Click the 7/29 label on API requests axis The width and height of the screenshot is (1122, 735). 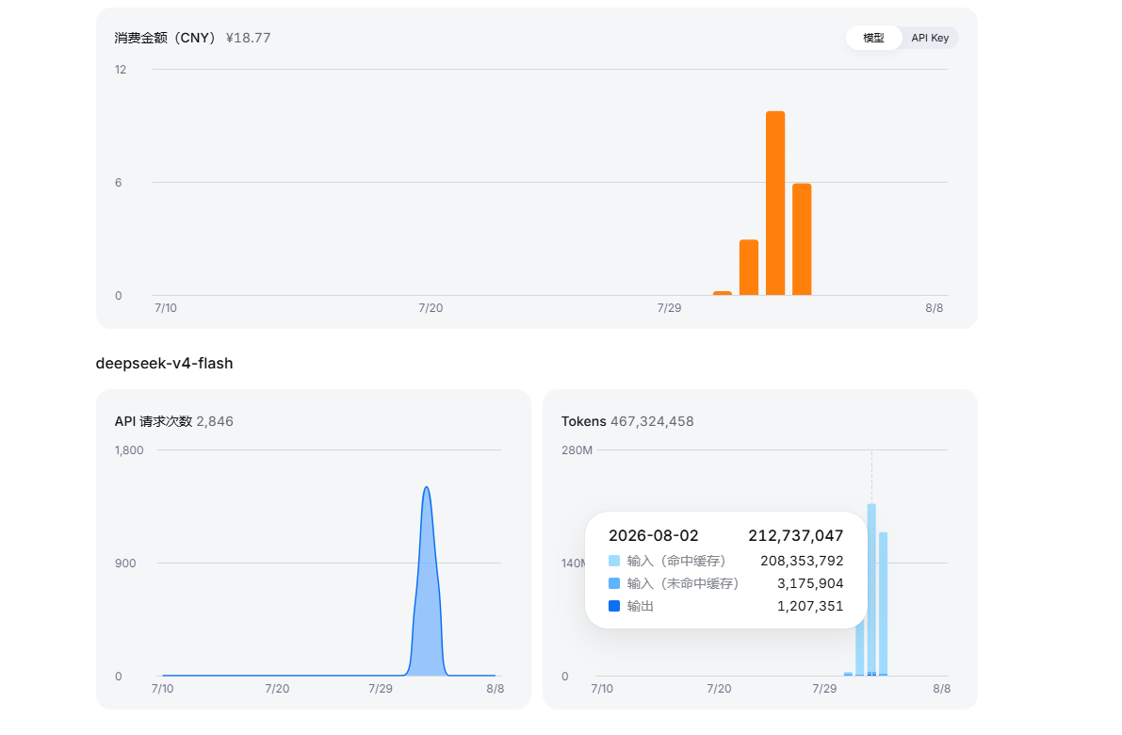[x=380, y=689]
